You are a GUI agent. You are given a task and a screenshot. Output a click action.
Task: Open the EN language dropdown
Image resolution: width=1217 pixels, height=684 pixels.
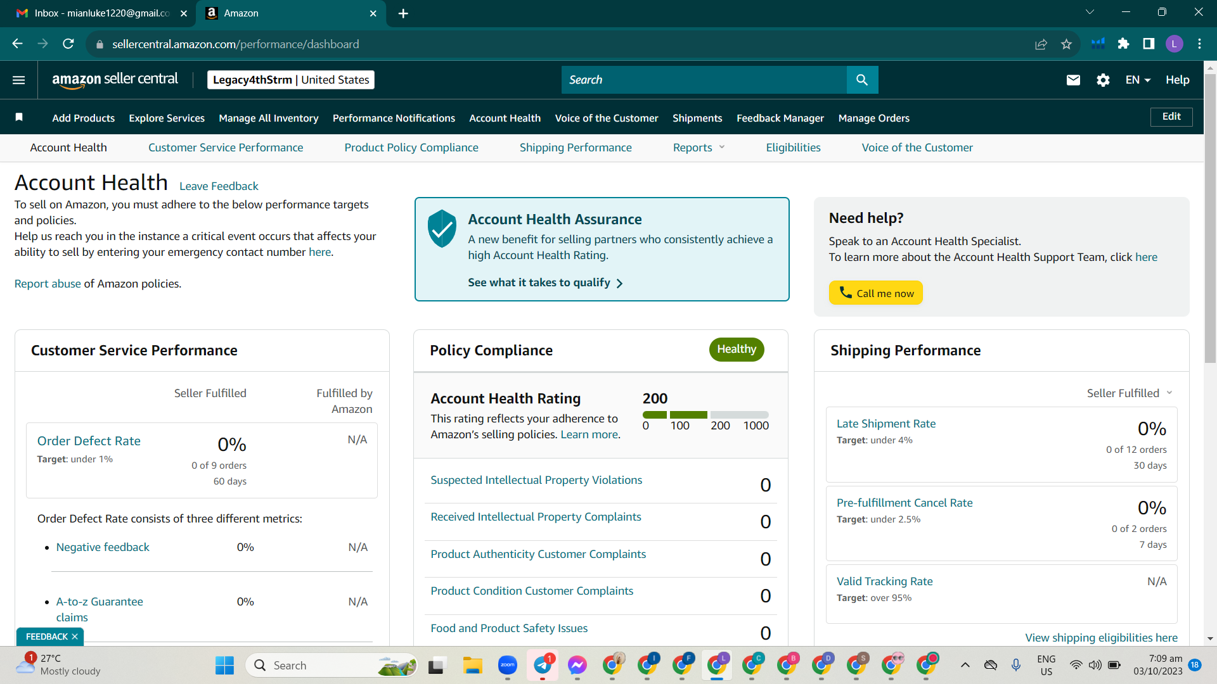coord(1138,80)
